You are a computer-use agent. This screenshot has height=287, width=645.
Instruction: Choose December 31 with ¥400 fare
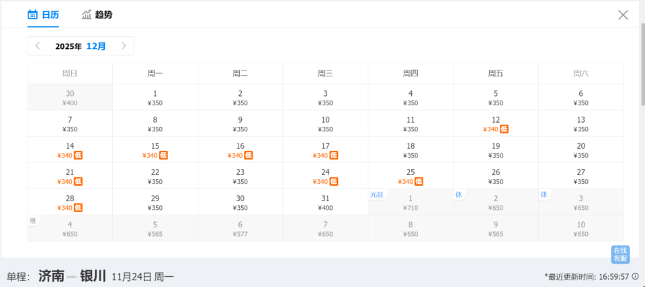(x=325, y=203)
